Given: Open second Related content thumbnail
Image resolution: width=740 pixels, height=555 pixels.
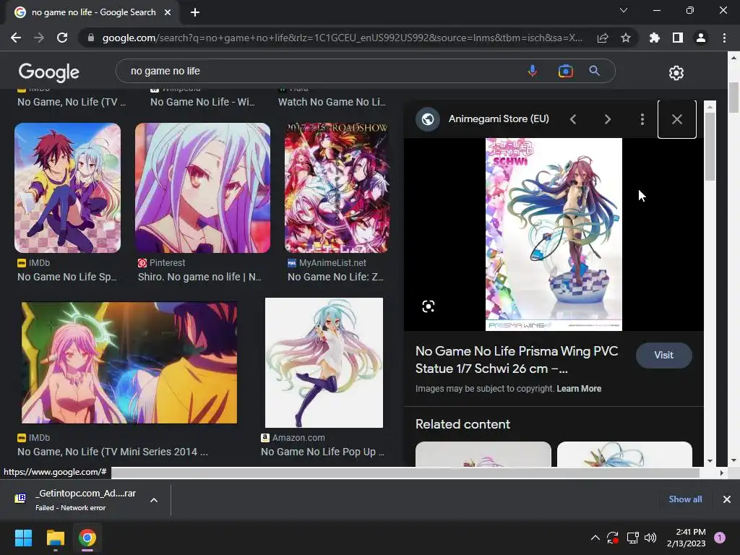Looking at the screenshot, I should tap(624, 454).
